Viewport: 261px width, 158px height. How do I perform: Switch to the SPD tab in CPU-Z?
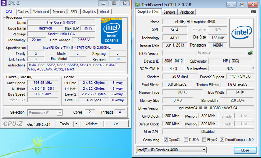tap(73, 11)
